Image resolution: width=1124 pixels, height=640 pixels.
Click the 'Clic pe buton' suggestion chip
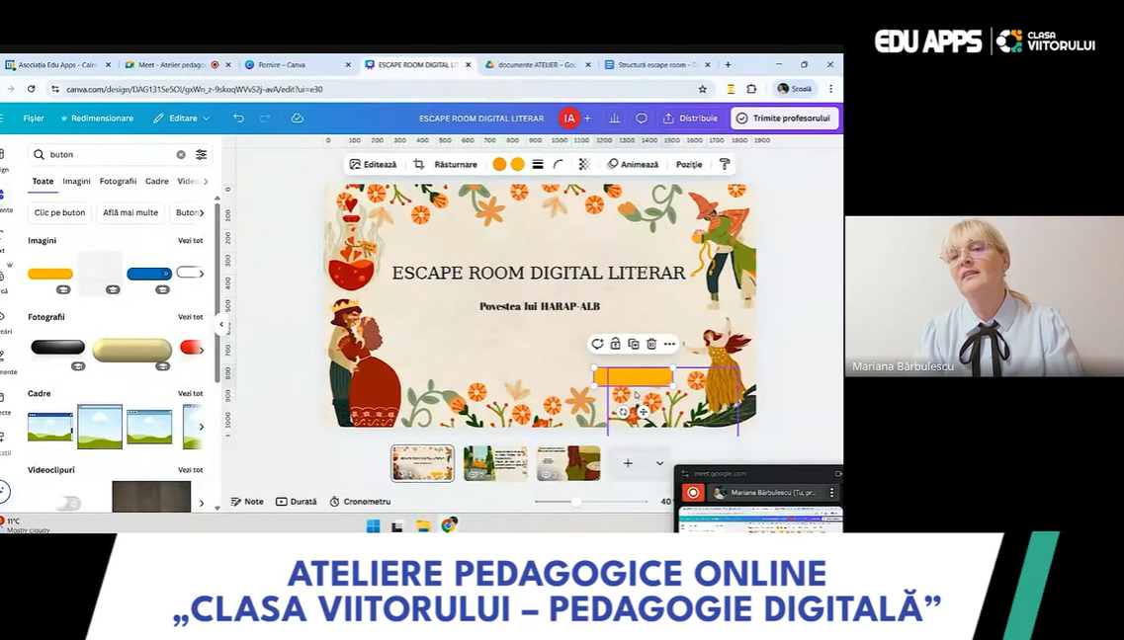[59, 212]
